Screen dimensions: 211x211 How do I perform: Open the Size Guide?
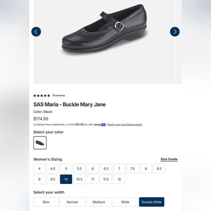tap(169, 159)
